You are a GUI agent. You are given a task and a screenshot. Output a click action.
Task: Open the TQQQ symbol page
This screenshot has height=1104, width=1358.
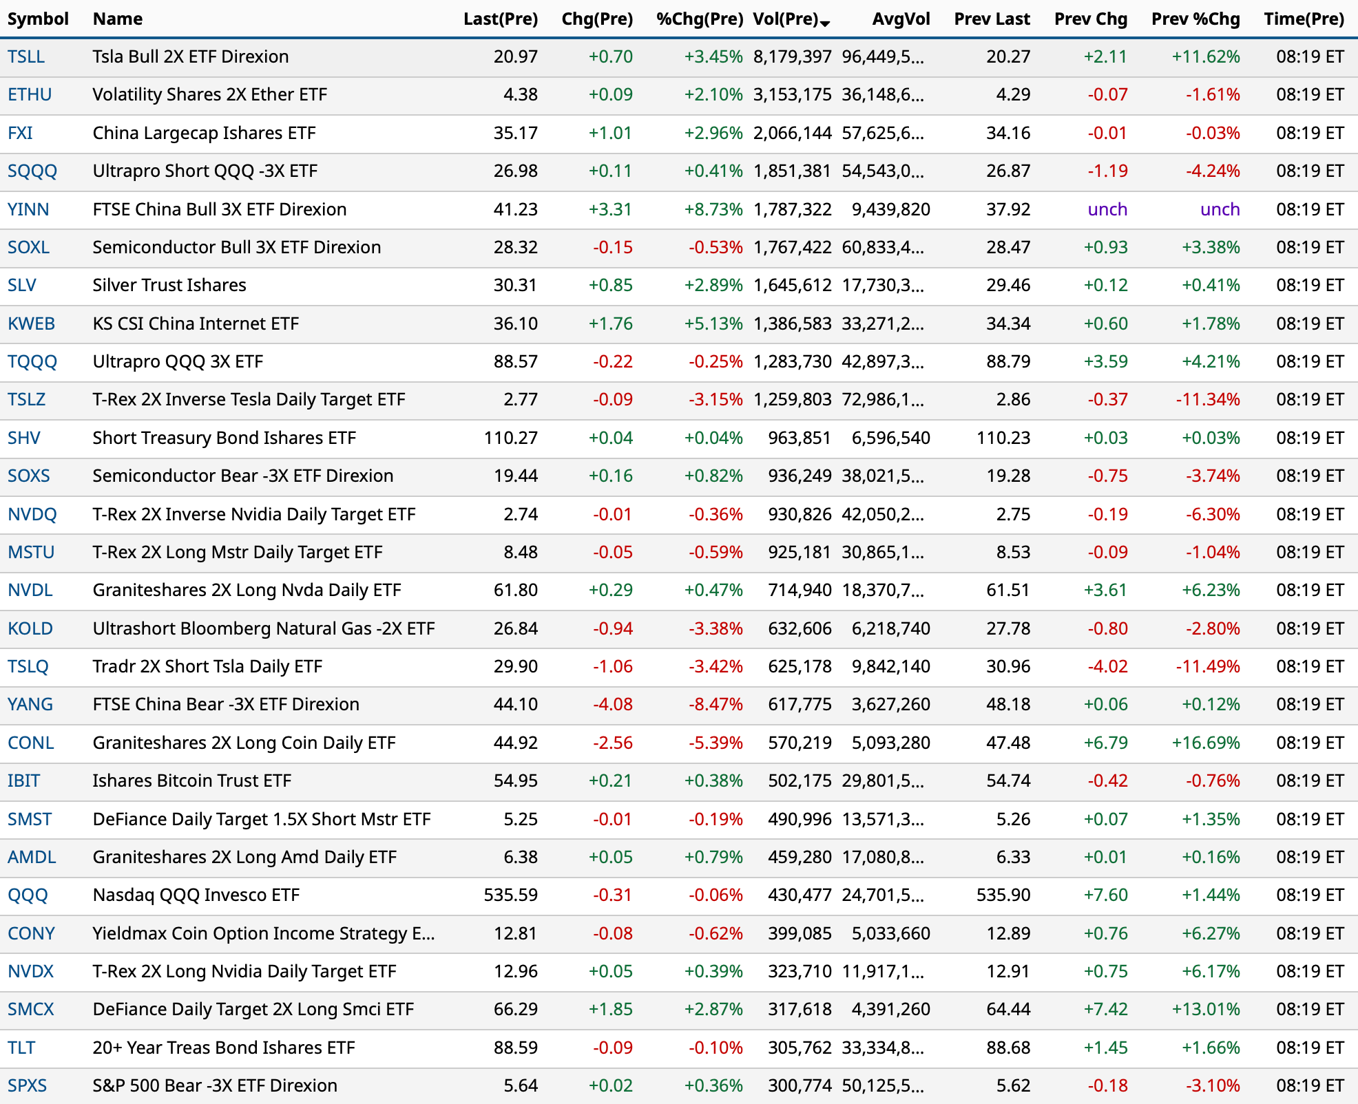[32, 361]
